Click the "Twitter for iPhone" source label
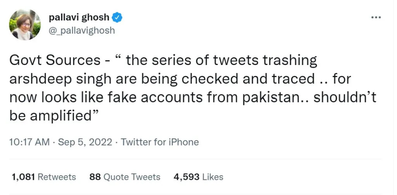 160,142
